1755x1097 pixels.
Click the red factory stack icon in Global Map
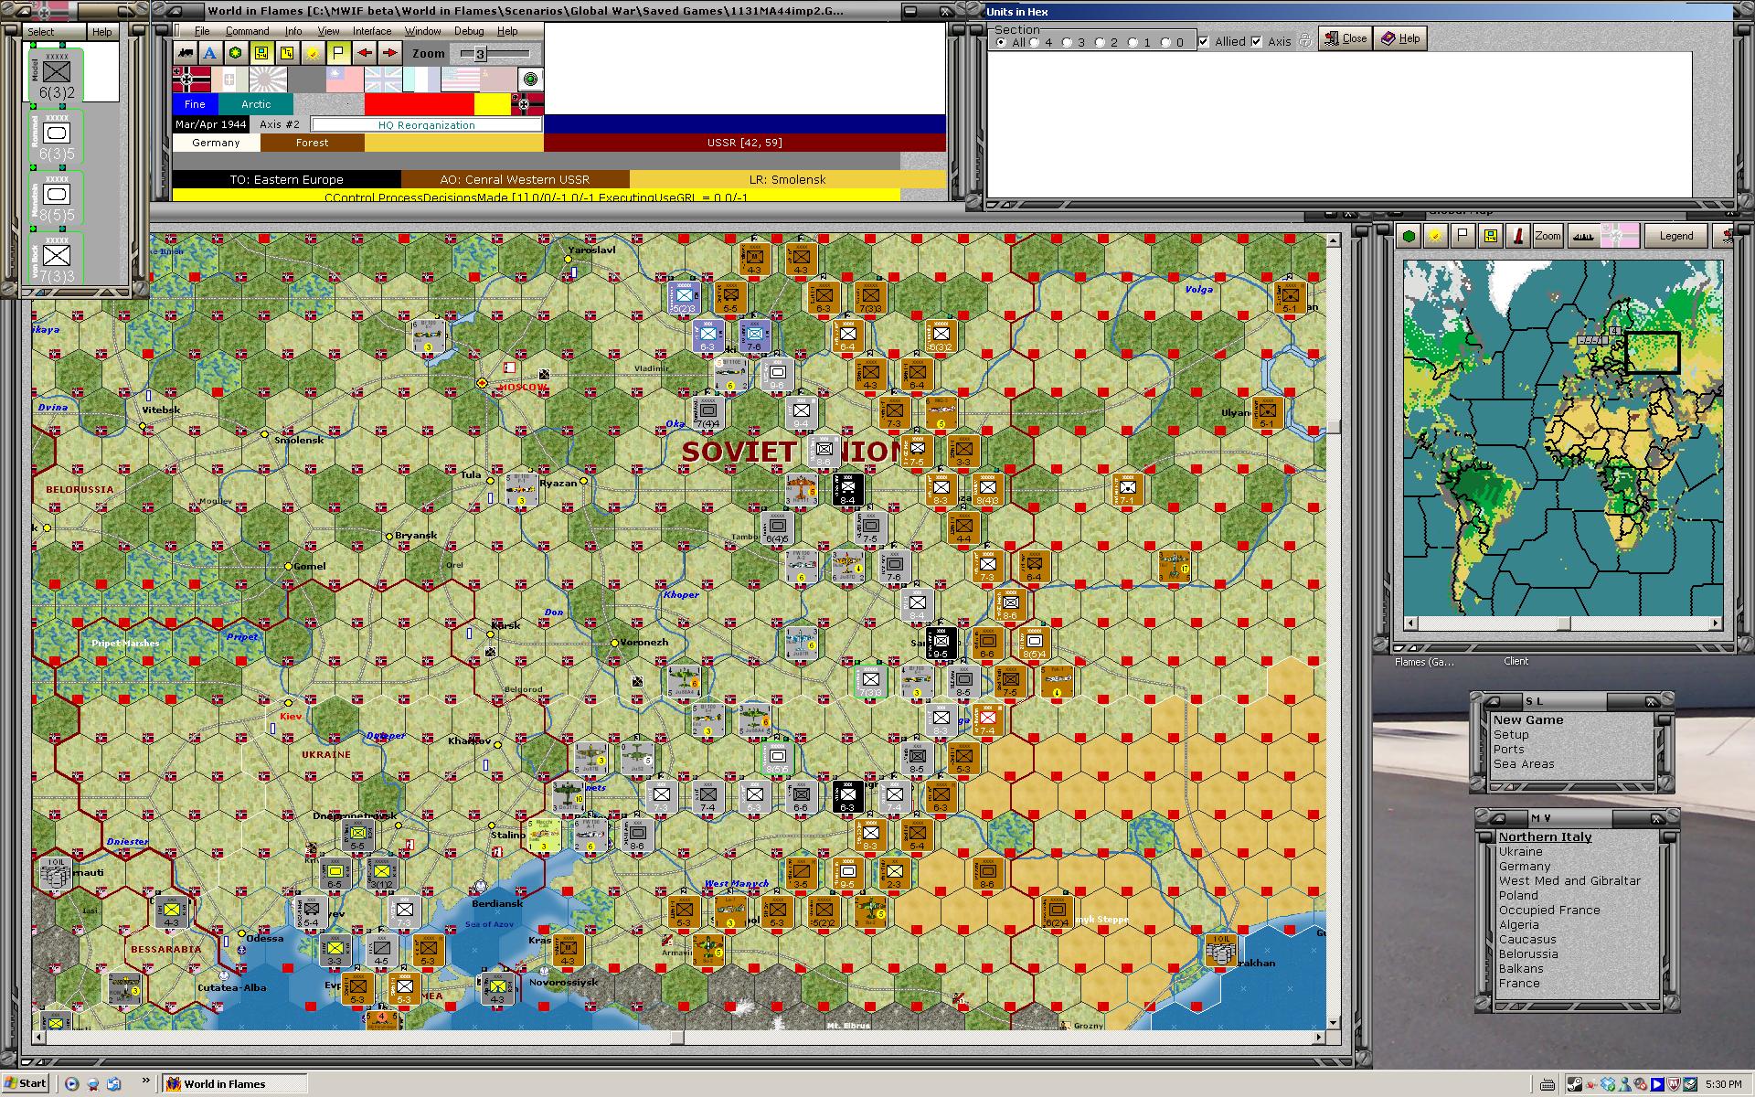(x=1518, y=236)
